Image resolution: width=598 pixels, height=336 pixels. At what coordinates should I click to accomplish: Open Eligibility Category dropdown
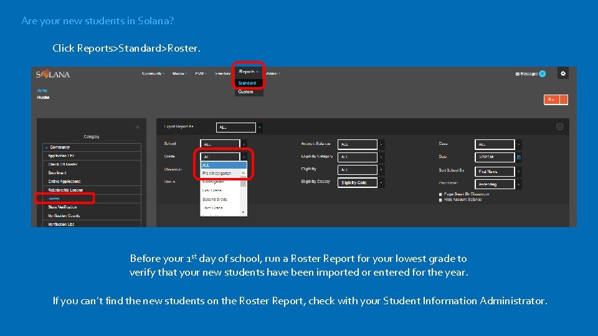pos(361,157)
